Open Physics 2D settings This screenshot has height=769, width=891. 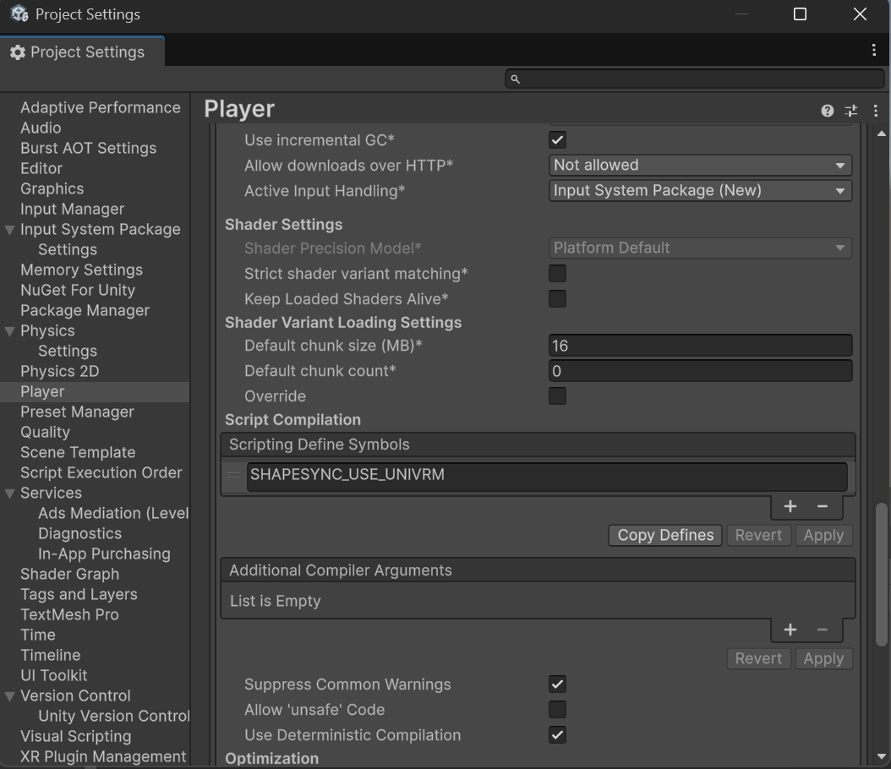pos(60,372)
